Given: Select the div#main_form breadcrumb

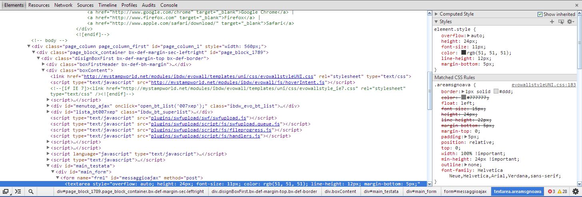Looking at the screenshot, I should (x=421, y=192).
